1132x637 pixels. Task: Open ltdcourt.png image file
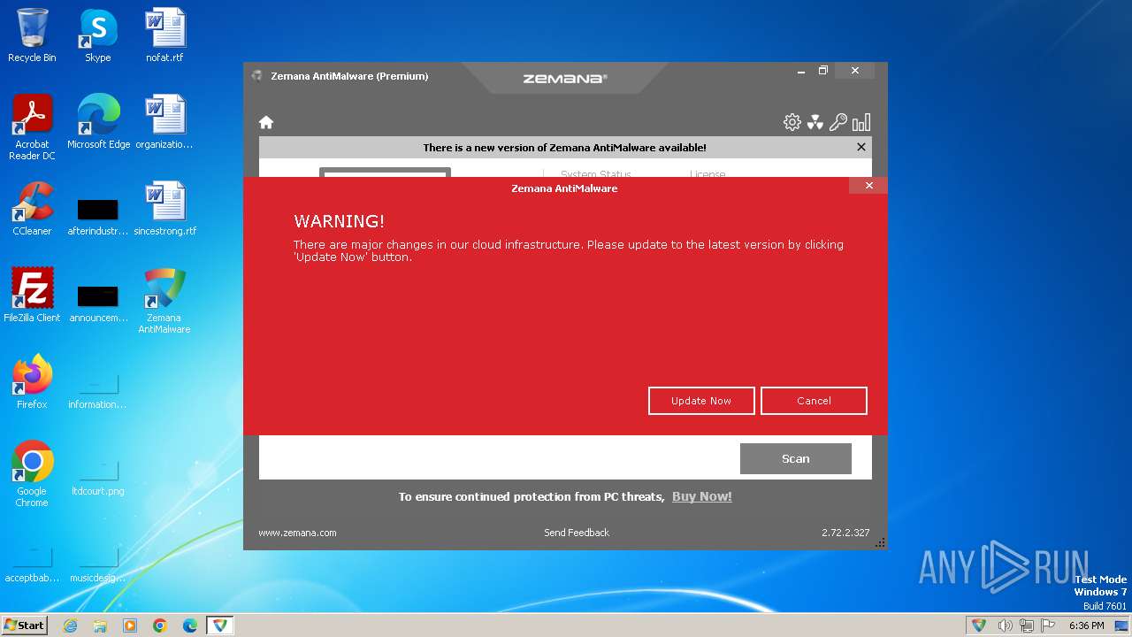(x=98, y=477)
